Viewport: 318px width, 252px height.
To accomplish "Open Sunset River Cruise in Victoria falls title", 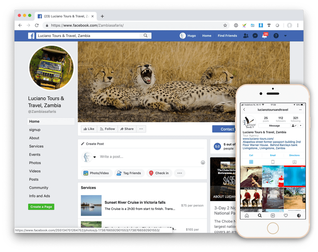I will (x=135, y=202).
